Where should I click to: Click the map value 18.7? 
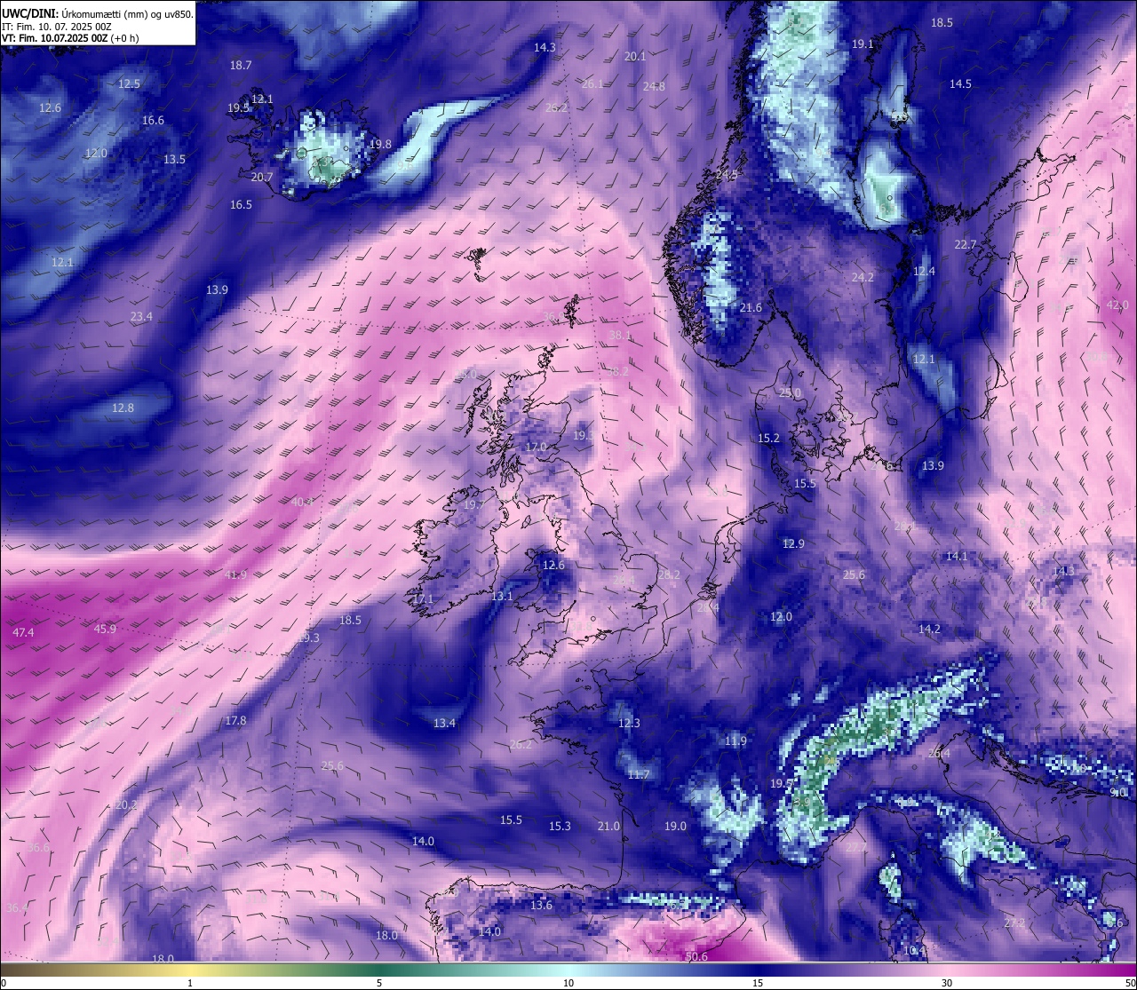pyautogui.click(x=241, y=66)
